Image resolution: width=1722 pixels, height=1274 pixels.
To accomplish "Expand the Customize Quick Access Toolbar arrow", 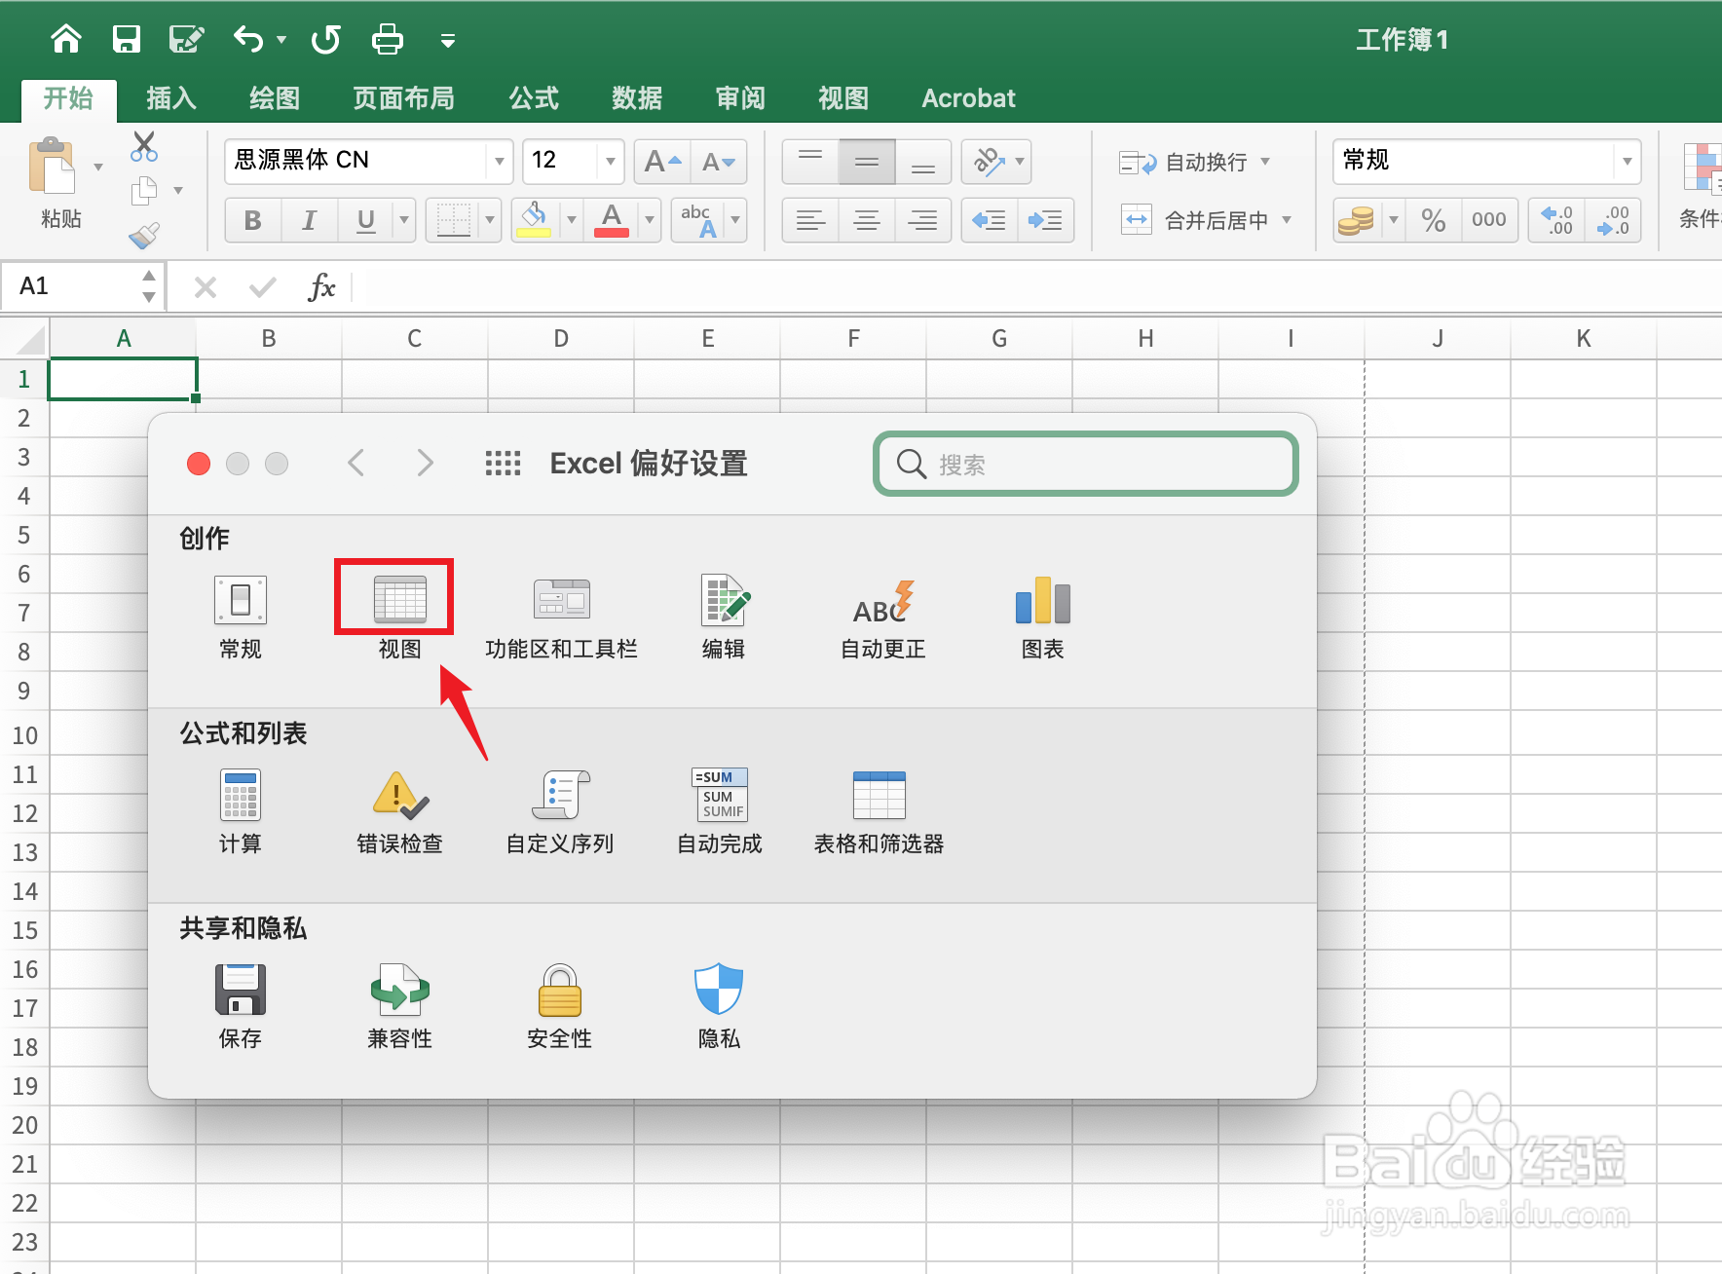I will pyautogui.click(x=448, y=40).
